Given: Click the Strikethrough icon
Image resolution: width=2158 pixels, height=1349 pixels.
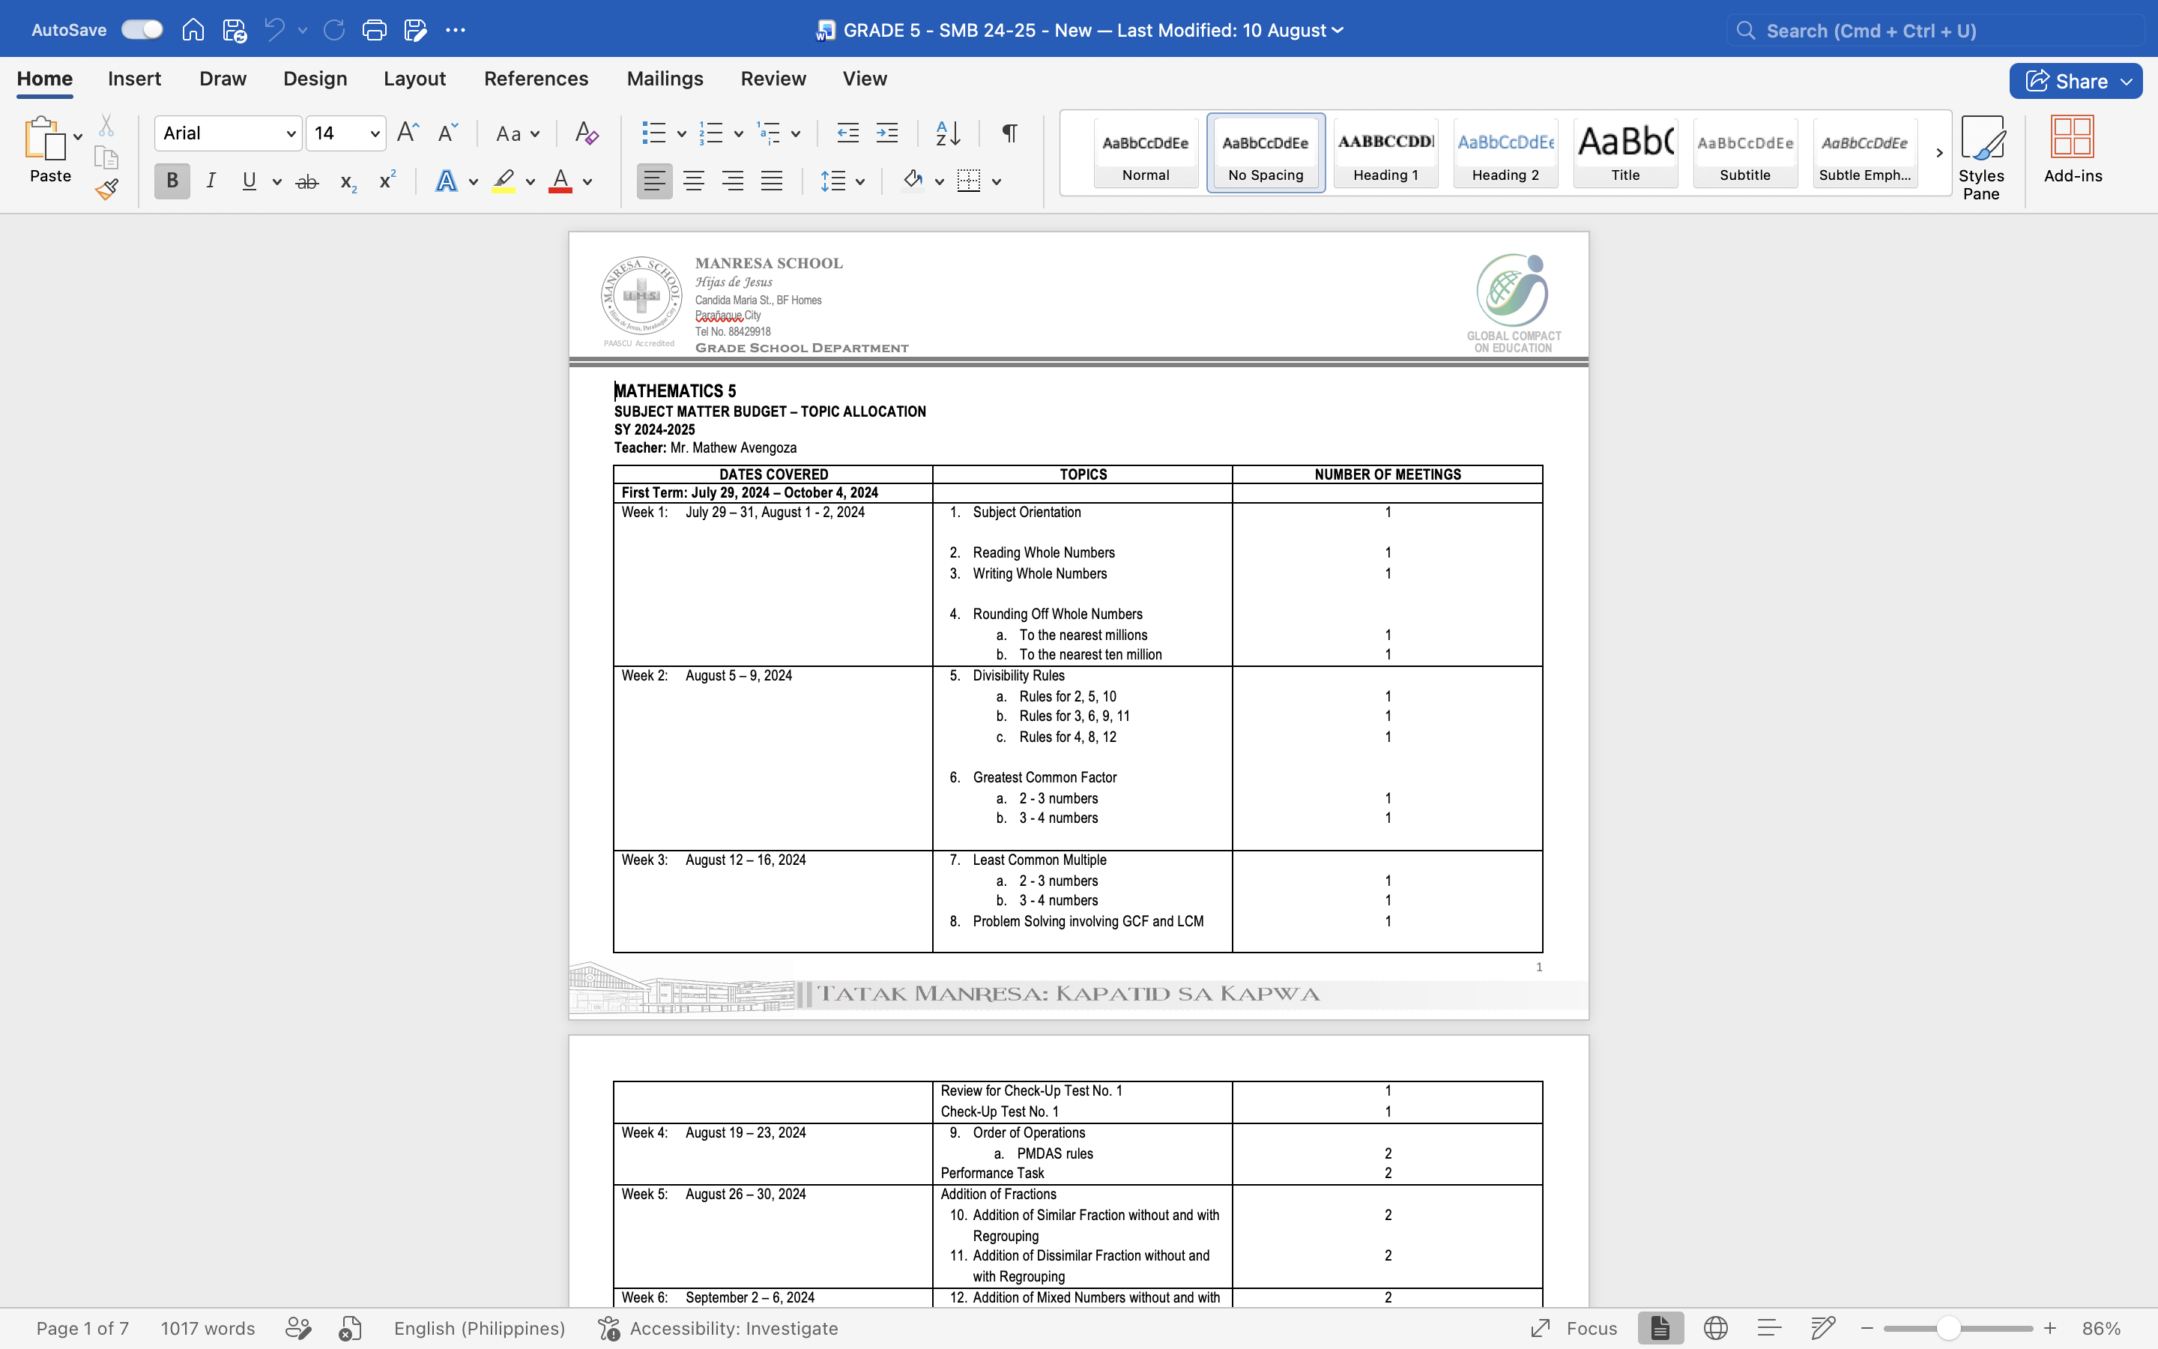Looking at the screenshot, I should tap(306, 181).
